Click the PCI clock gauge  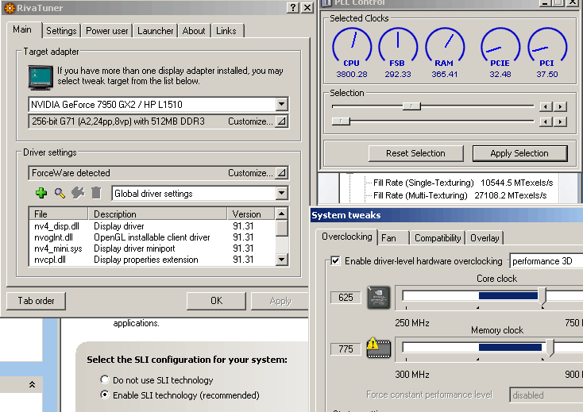[x=547, y=44]
